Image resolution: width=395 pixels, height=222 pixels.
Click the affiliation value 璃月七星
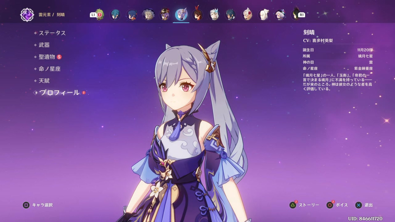pyautogui.click(x=365, y=56)
